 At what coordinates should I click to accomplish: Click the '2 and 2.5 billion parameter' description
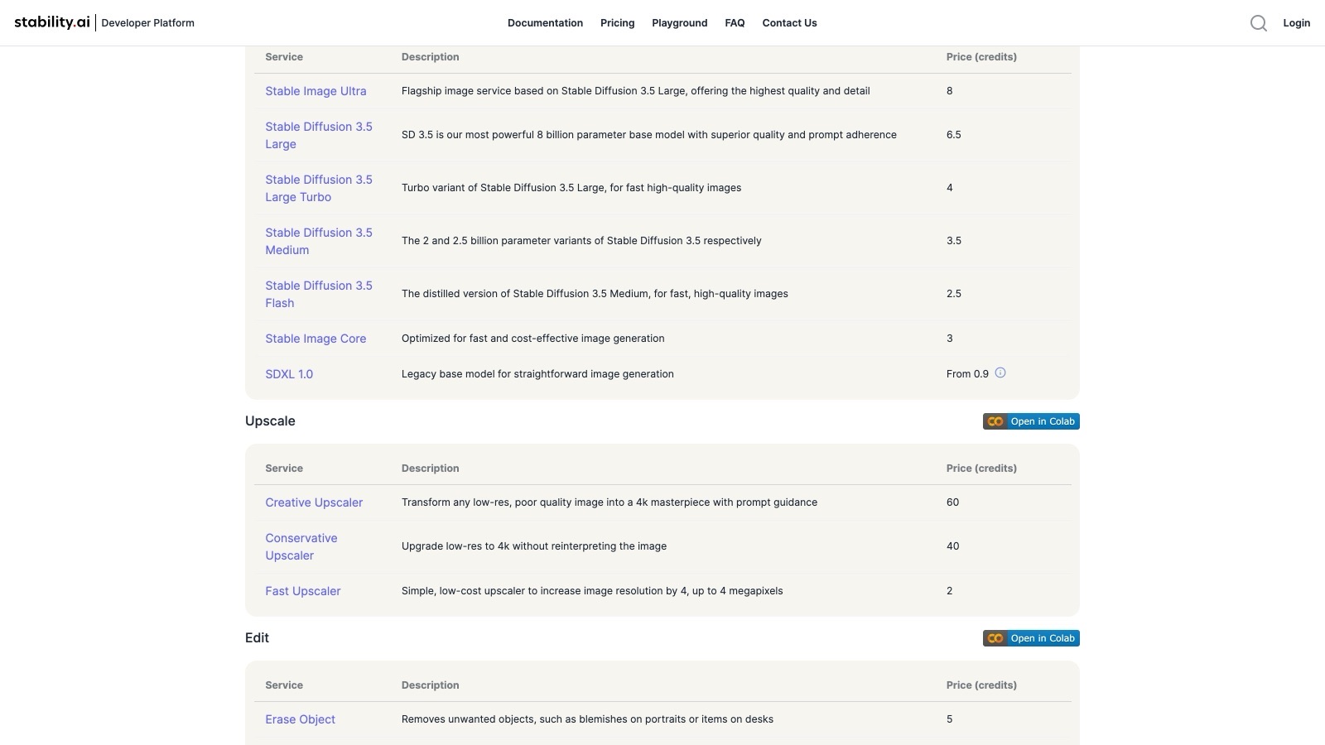tap(581, 241)
